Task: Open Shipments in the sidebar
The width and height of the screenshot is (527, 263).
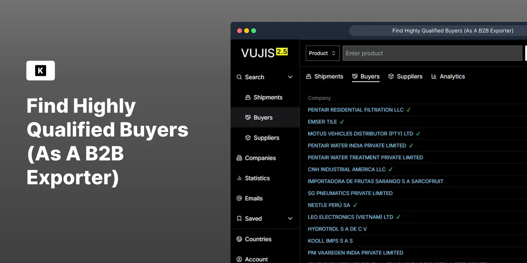Action: click(267, 97)
